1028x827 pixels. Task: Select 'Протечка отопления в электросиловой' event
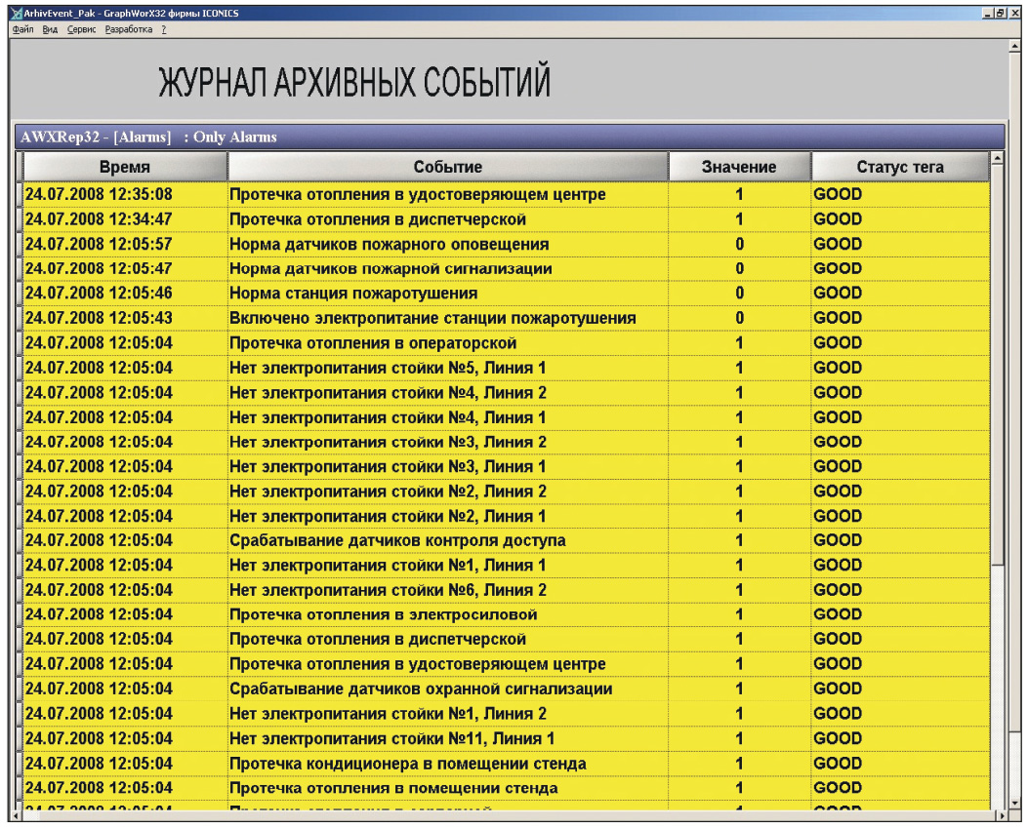pos(383,614)
